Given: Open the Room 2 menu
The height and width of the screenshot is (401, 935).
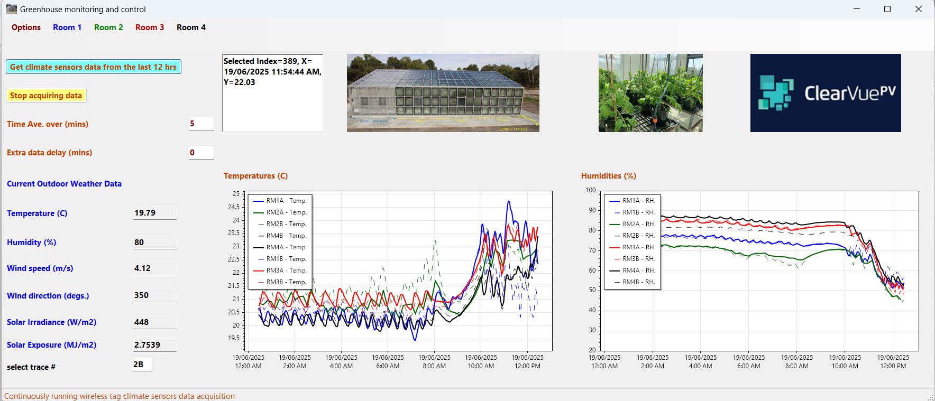Looking at the screenshot, I should point(108,27).
